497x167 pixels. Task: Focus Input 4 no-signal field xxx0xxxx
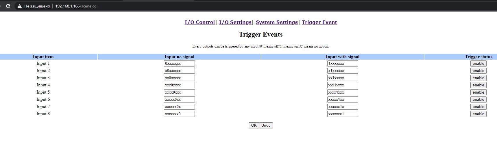coord(179,85)
